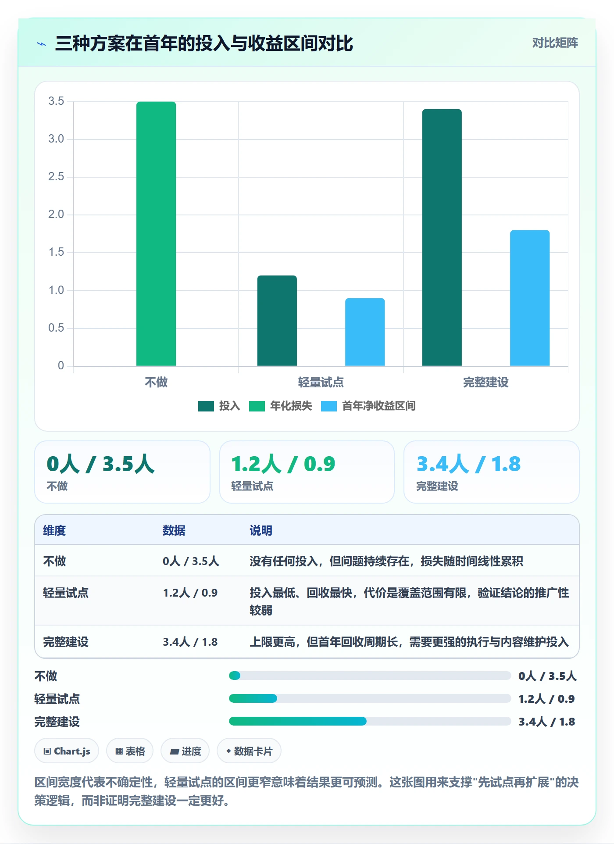
Task: Click the footer note starting 区间宽度代表不确定性
Action: coord(307,791)
